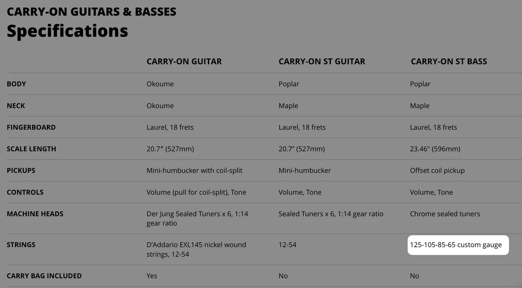Click the Specifications heading
522x288 pixels.
[67, 31]
